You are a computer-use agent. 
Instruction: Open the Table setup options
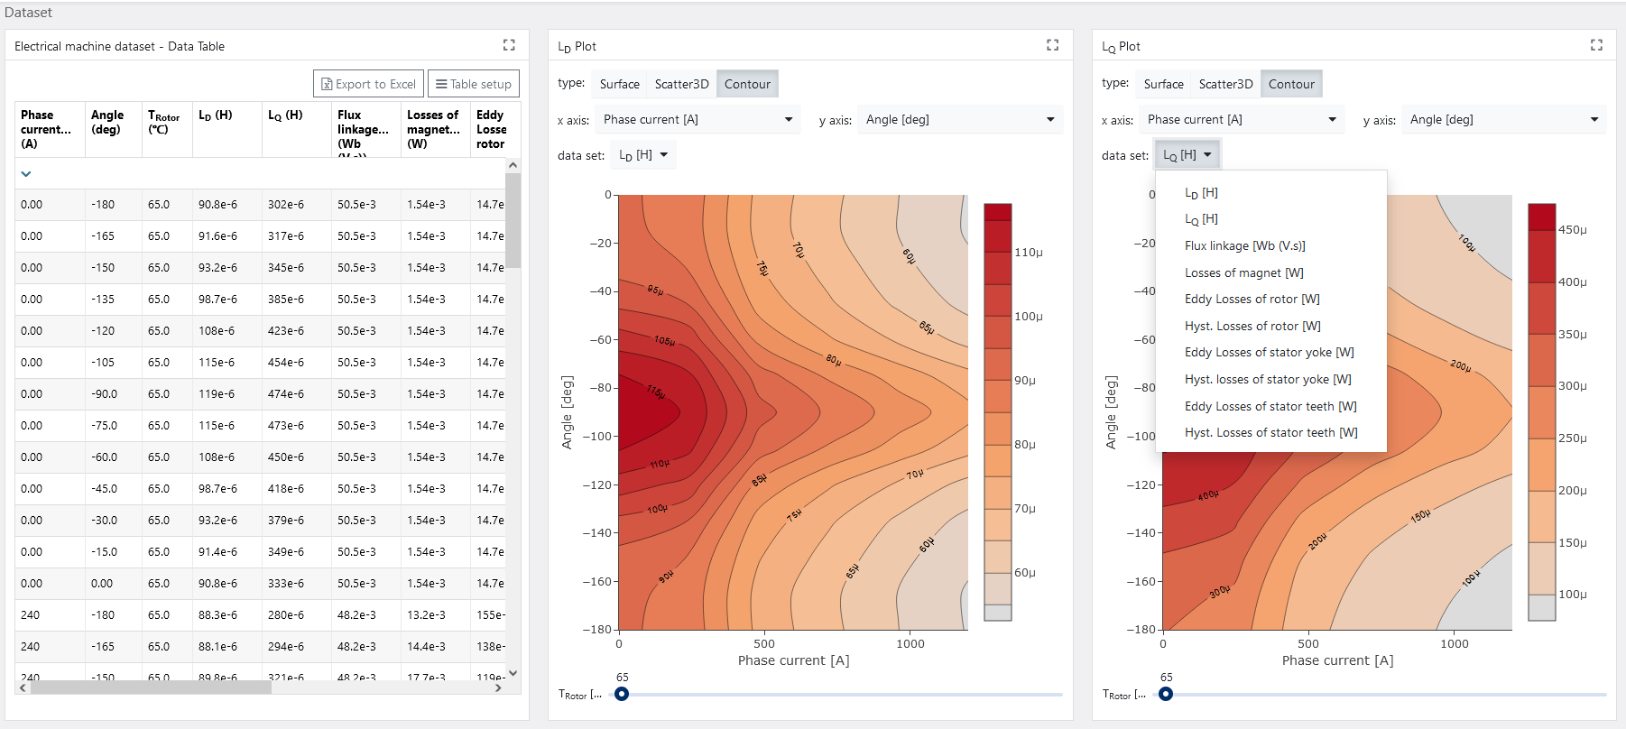click(x=474, y=84)
